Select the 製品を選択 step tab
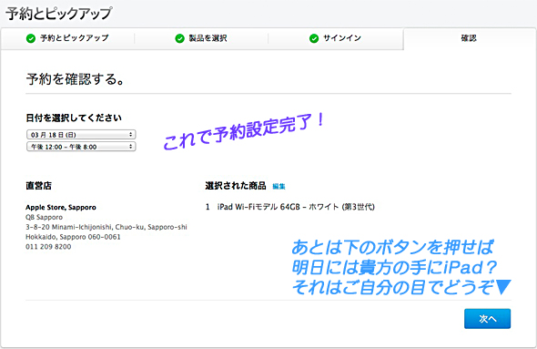 pyautogui.click(x=201, y=38)
